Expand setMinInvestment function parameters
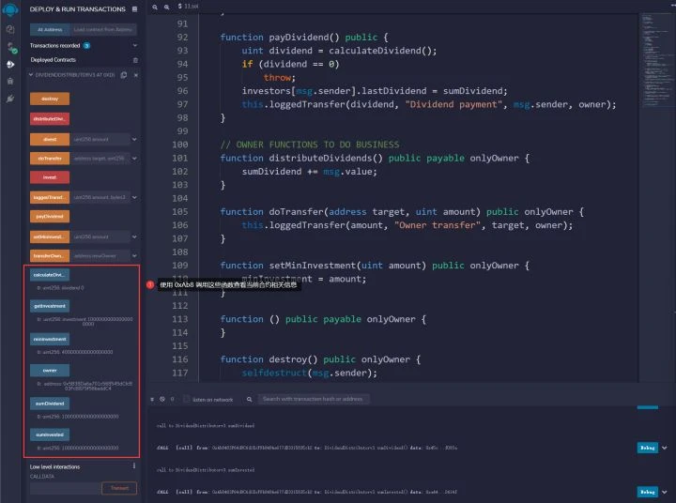Viewport: 676px width, 503px height. click(134, 236)
